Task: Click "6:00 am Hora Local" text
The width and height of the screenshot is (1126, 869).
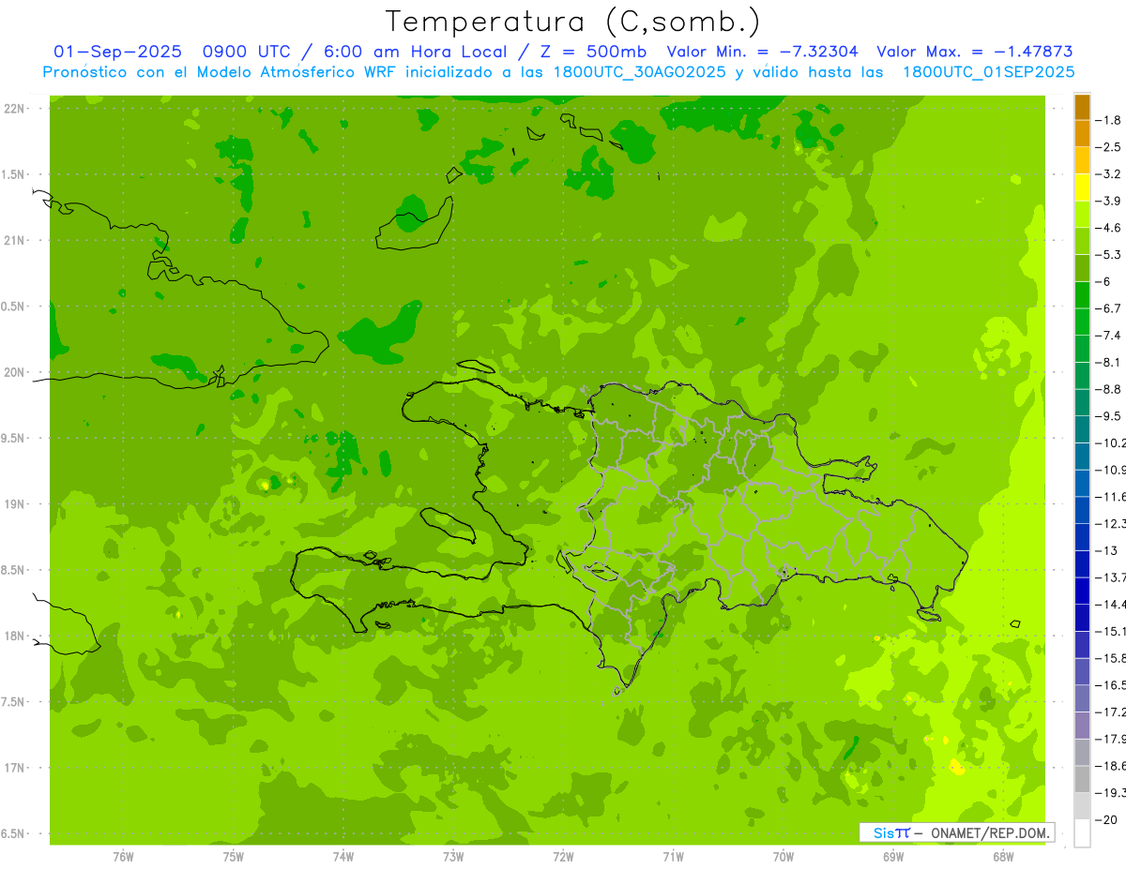Action: coord(415,52)
